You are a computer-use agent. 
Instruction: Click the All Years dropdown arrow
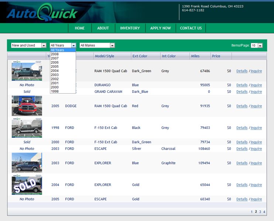click(73, 45)
